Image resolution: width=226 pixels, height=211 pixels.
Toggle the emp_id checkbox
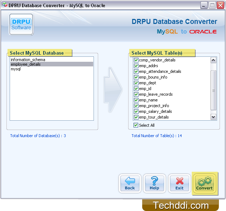coord(136,89)
